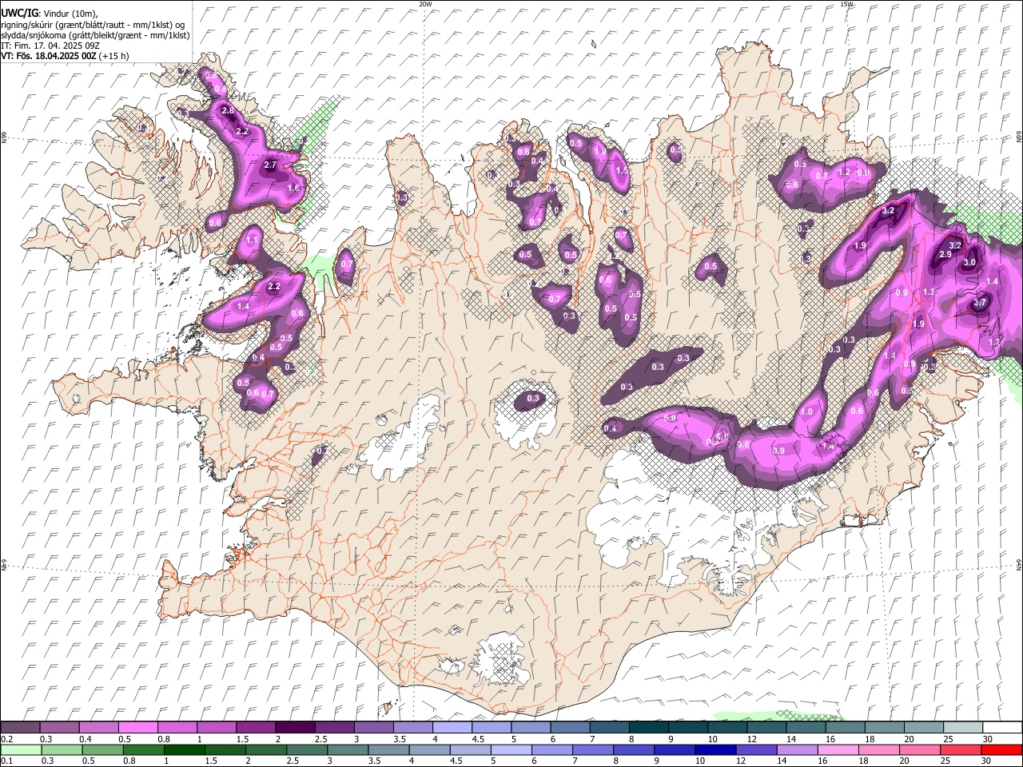Click the dark purple 0.2 swatch in snow legend

click(x=20, y=728)
